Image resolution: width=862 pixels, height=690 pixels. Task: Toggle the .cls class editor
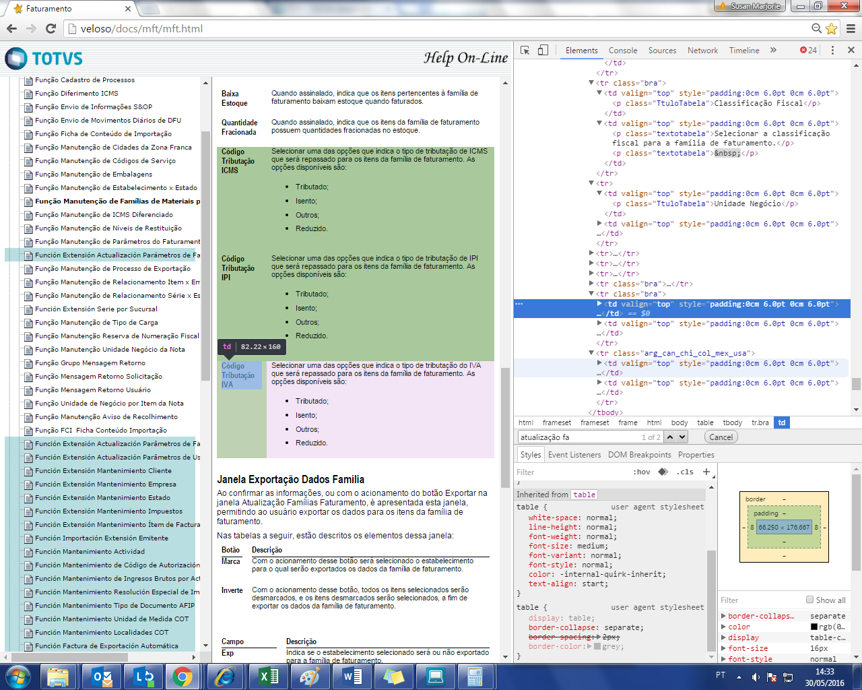[686, 472]
